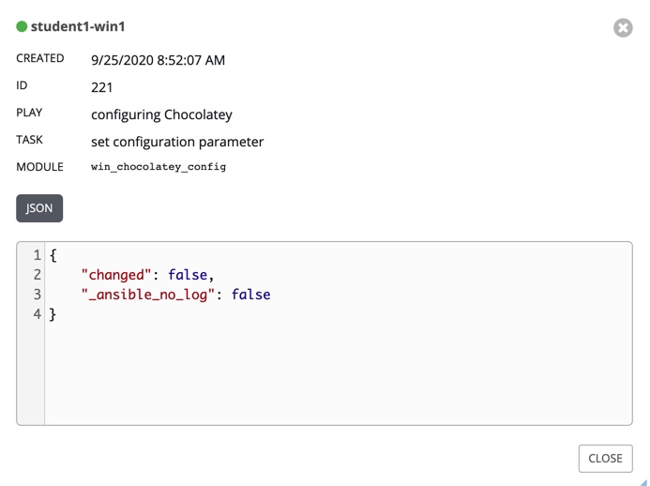Click the green host status dot
This screenshot has height=486, width=650.
22,27
